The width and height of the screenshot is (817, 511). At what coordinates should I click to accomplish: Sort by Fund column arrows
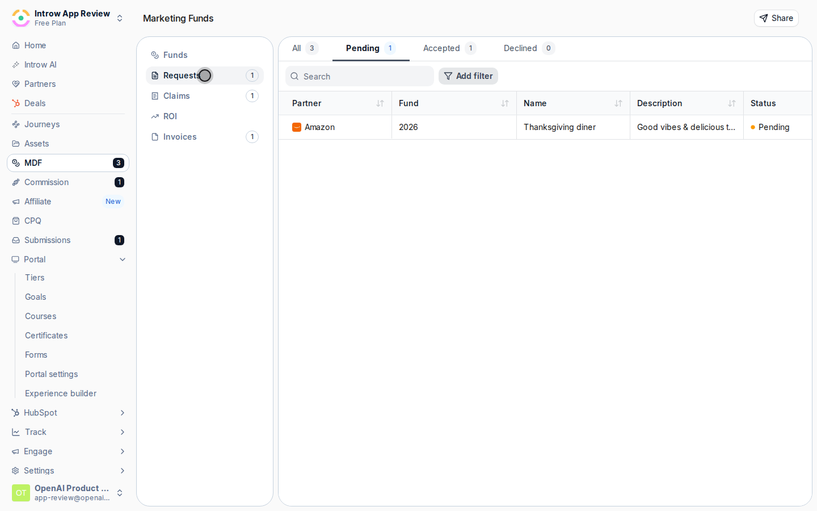coord(505,103)
